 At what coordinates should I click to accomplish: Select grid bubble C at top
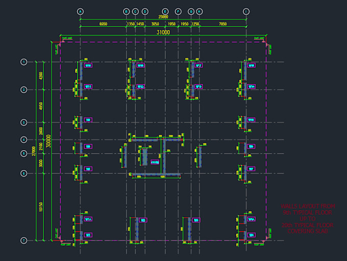point(135,12)
